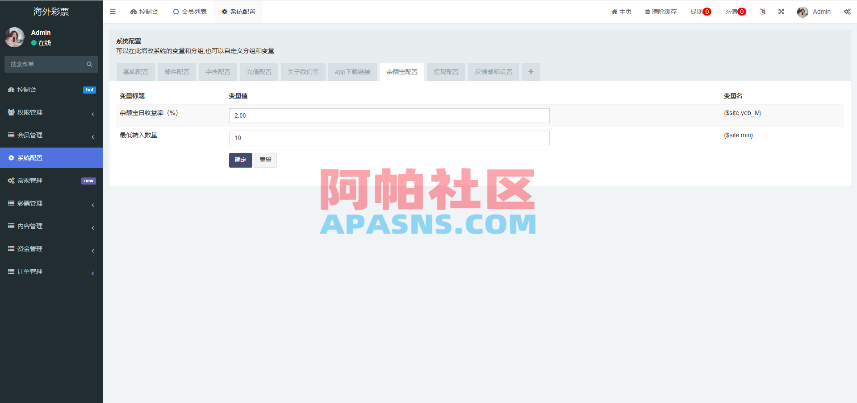This screenshot has height=403, width=857.
Task: Open the fullscreen toggle icon in top bar
Action: 781,12
